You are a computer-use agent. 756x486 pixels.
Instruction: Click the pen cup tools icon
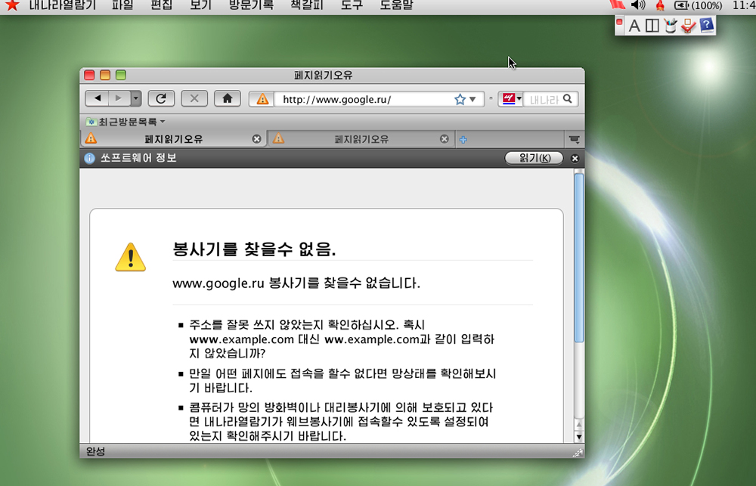pyautogui.click(x=670, y=26)
